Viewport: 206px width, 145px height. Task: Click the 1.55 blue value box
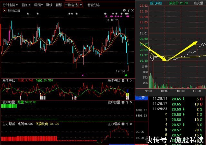142,98
